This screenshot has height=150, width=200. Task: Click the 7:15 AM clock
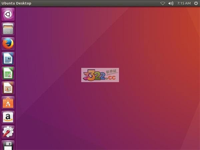point(184,3)
